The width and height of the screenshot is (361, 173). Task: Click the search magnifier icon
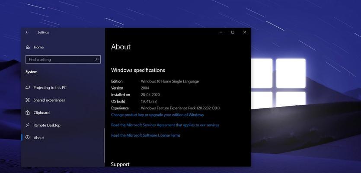tap(97, 59)
